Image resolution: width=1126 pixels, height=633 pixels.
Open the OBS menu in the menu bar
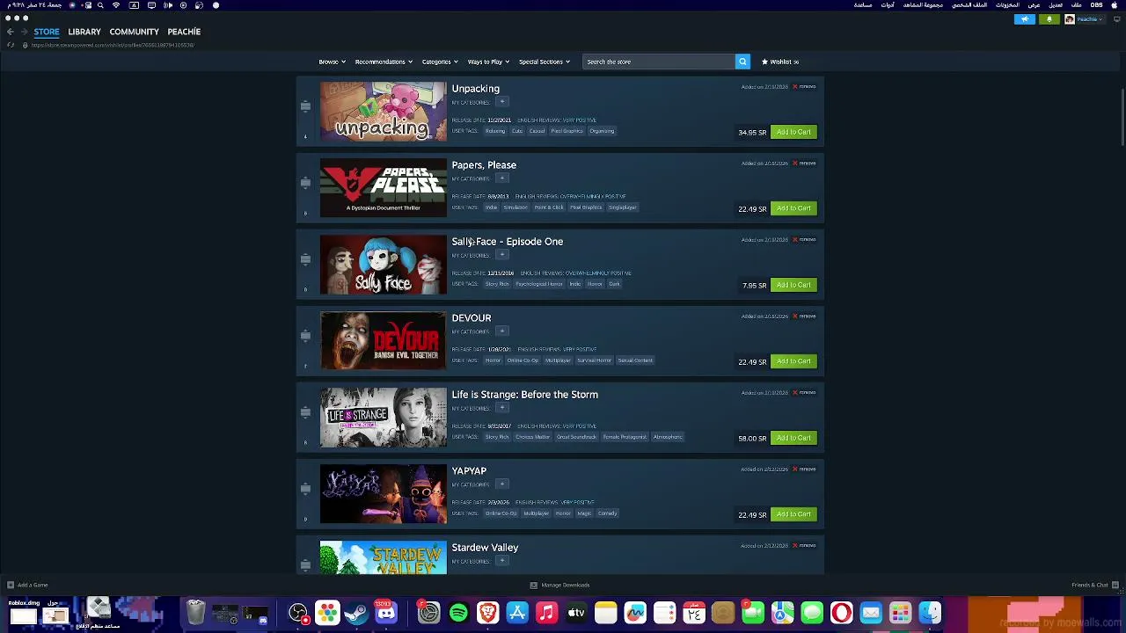[x=1097, y=5]
